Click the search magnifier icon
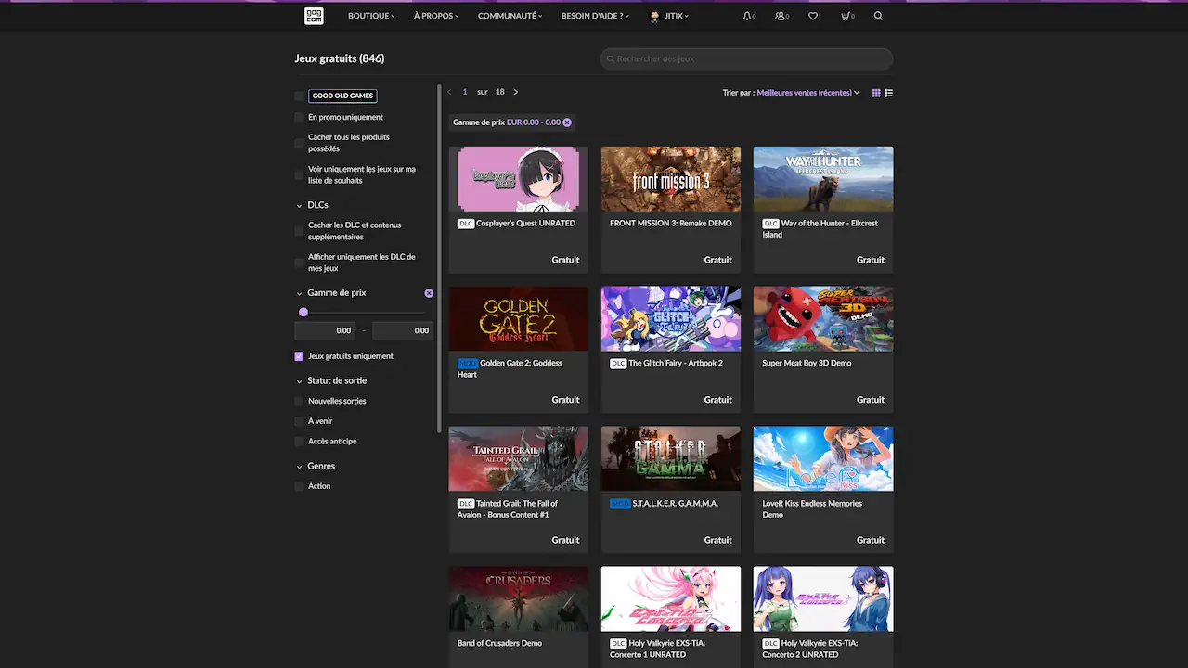 878,16
